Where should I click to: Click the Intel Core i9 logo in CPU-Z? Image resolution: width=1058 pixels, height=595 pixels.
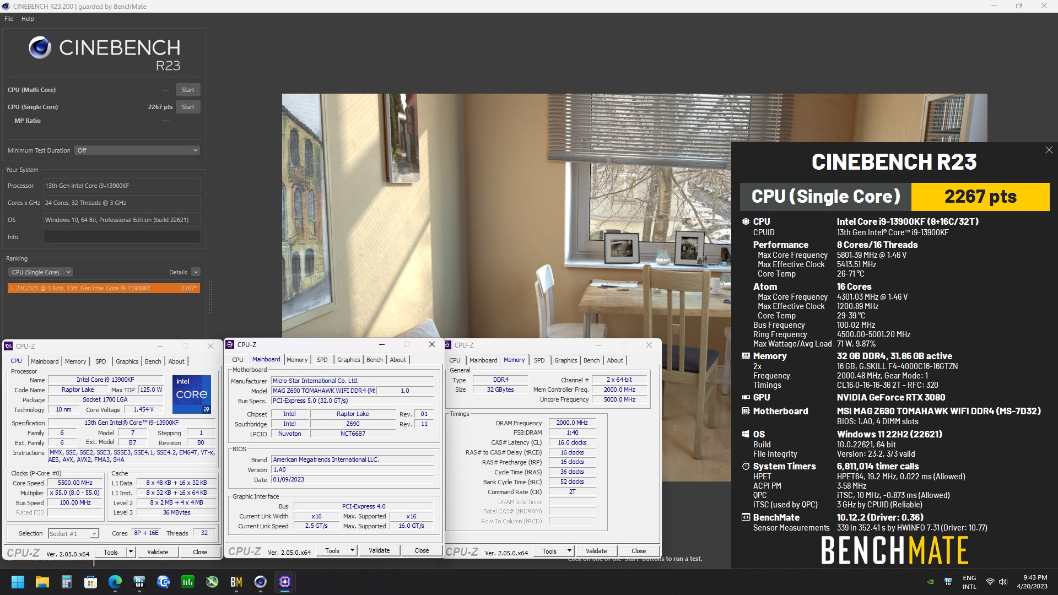192,394
